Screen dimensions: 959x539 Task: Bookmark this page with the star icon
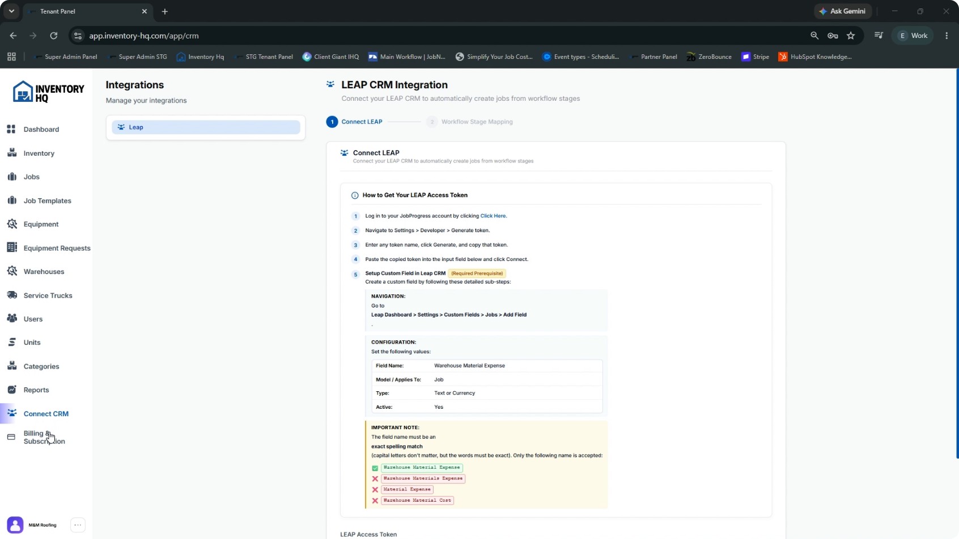[851, 36]
